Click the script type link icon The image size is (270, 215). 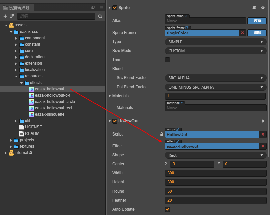click(x=178, y=129)
